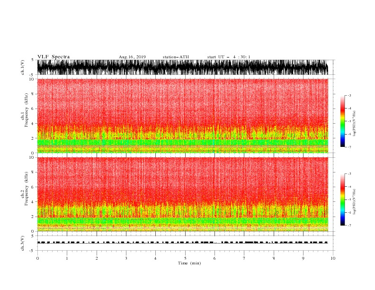Click the ch.1 'Frequency (kHz)' axis label
Screen dimensions: 375x290
(x=27, y=110)
